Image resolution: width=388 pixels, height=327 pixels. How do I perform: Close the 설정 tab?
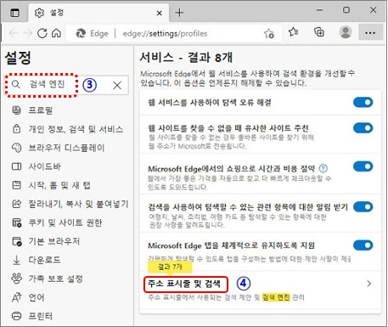click(160, 13)
